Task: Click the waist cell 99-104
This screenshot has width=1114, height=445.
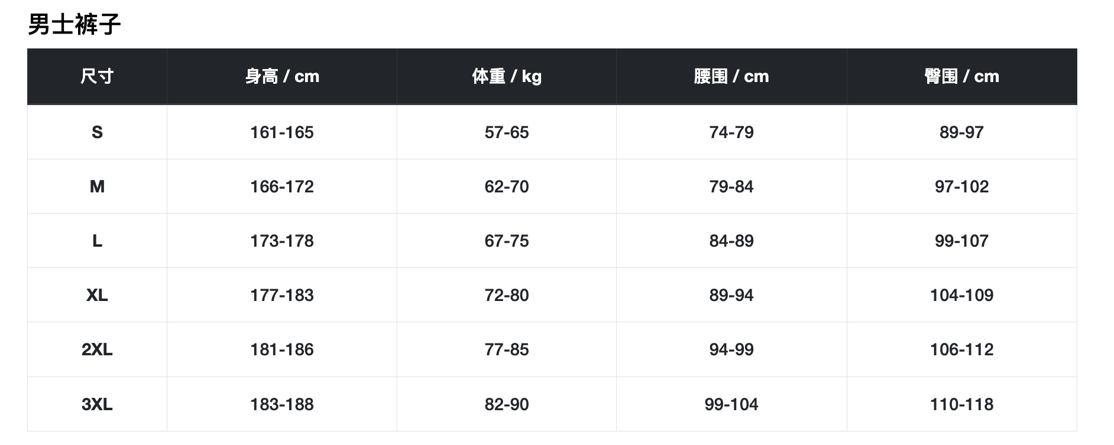Action: tap(731, 404)
